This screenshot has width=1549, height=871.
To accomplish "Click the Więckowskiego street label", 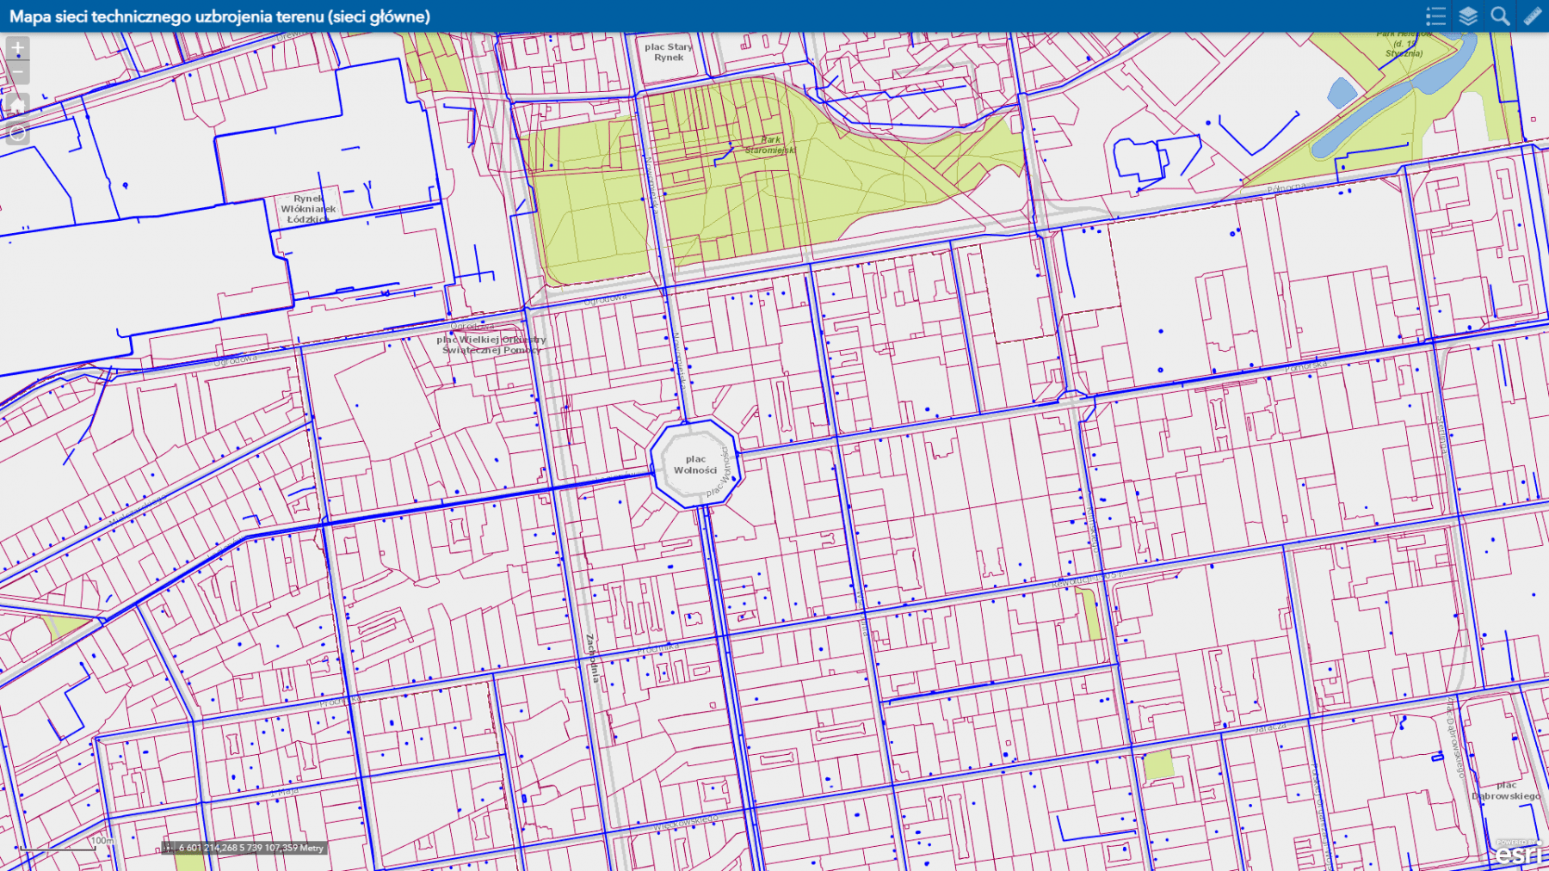I will click(x=685, y=823).
